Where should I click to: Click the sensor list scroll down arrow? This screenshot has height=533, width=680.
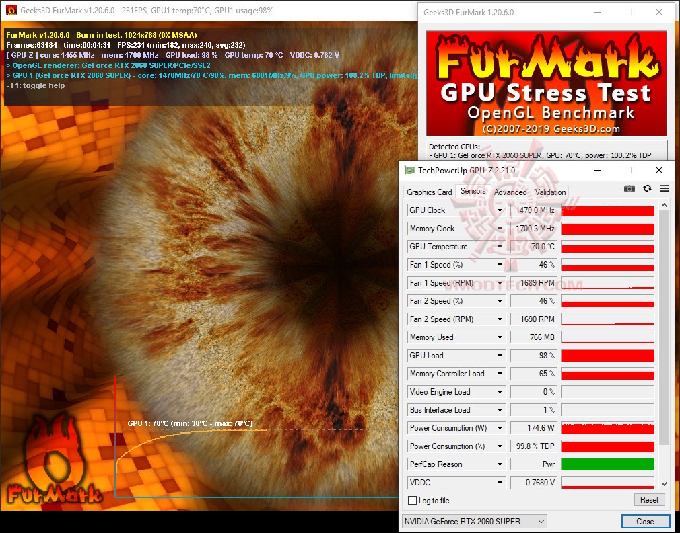664,484
